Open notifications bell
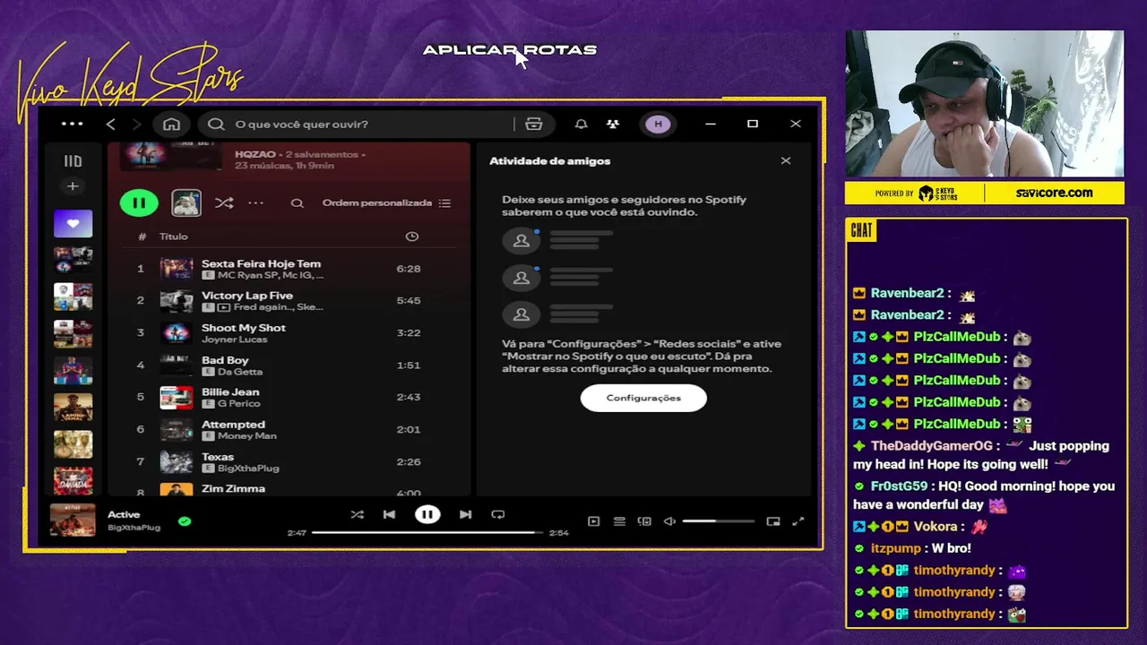The width and height of the screenshot is (1147, 645). click(581, 124)
